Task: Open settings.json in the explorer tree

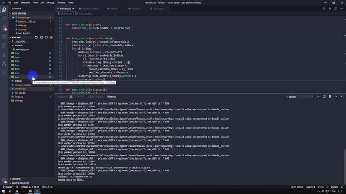Action: click(31, 49)
